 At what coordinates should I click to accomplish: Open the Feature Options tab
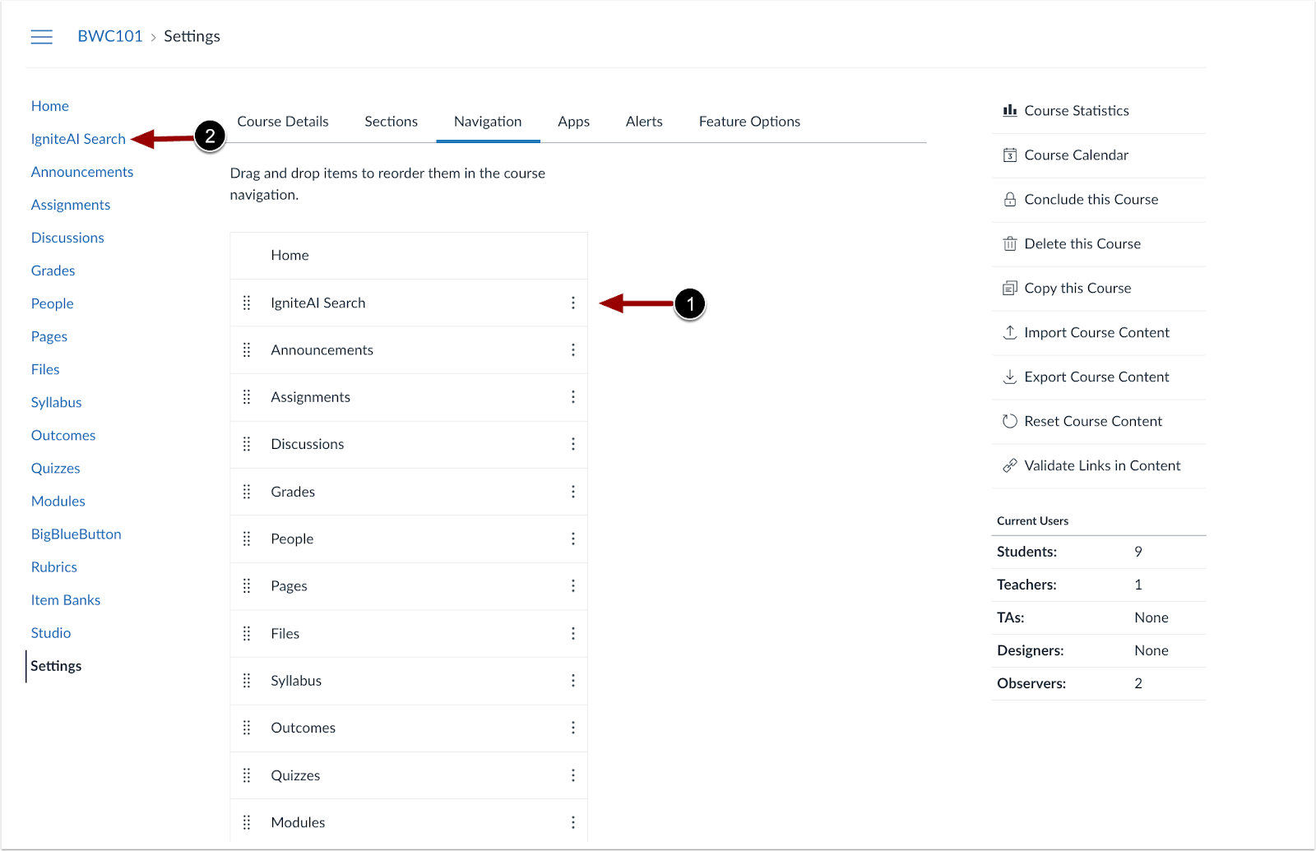tap(748, 121)
